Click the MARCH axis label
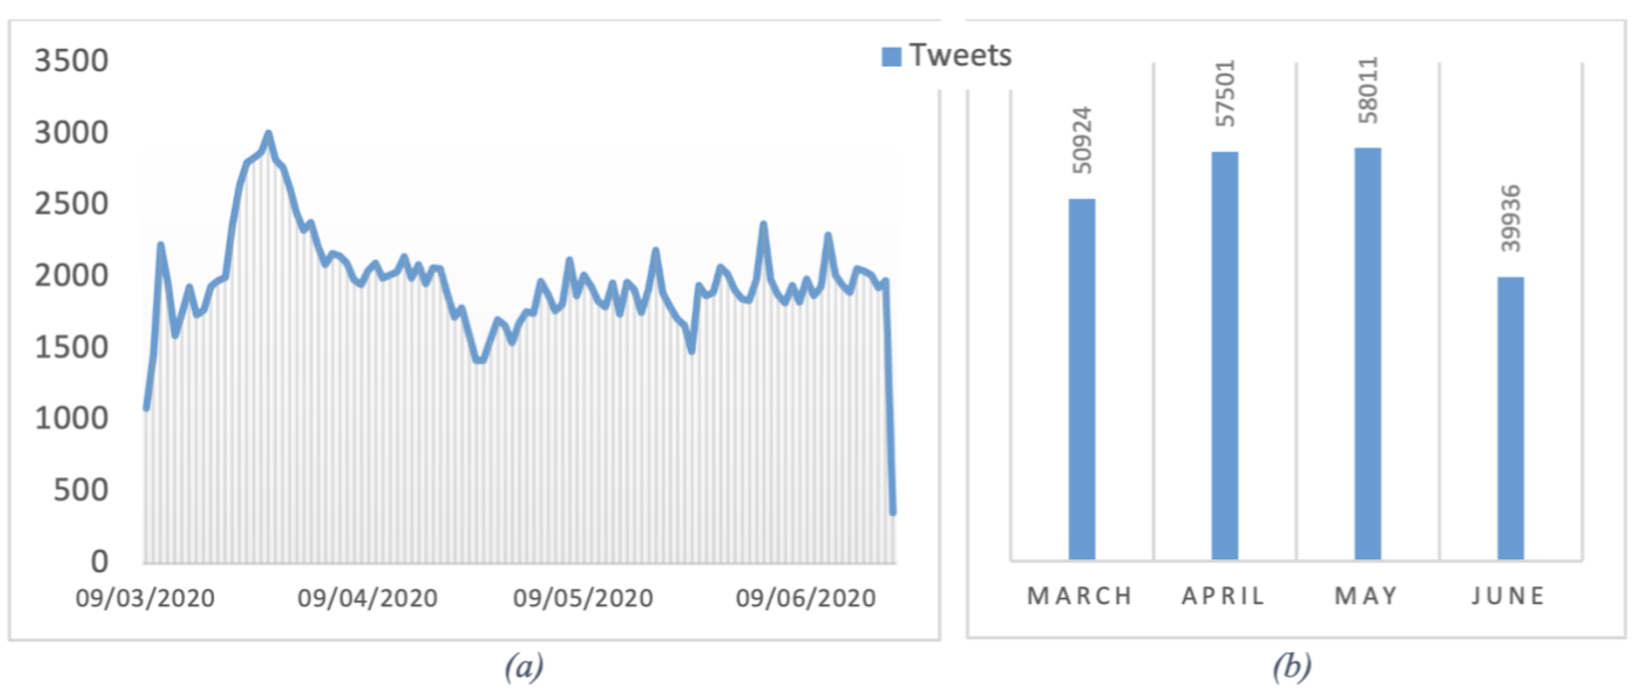 (x=1080, y=596)
